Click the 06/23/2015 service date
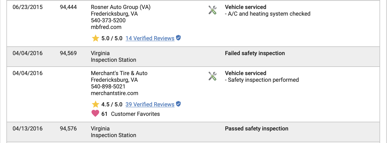 28,7
